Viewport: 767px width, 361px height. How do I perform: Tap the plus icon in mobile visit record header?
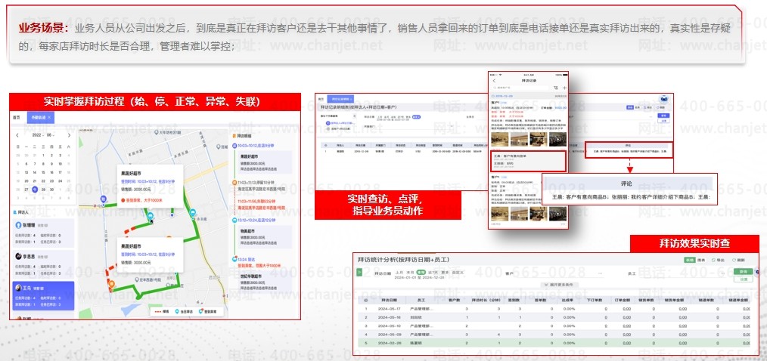pyautogui.click(x=564, y=88)
